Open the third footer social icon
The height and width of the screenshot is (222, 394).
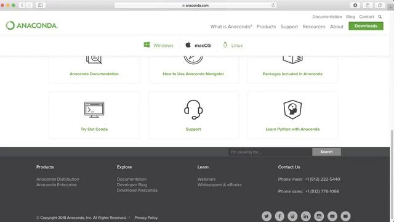click(292, 216)
